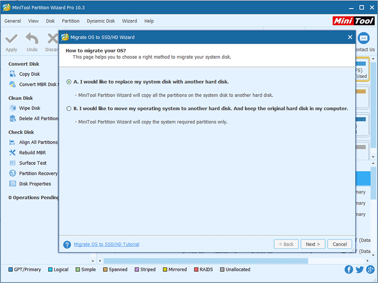Click Wipe Disk in sidebar

pos(30,108)
